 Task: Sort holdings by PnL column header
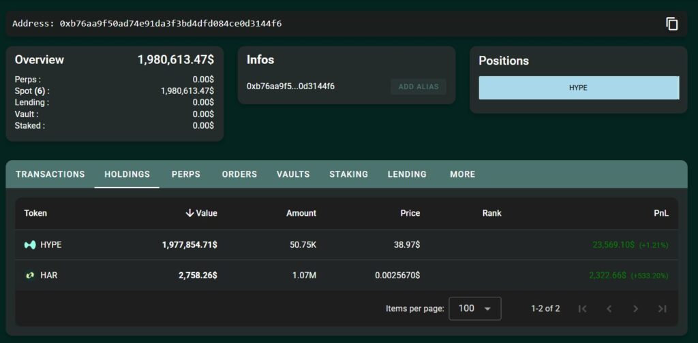click(661, 213)
